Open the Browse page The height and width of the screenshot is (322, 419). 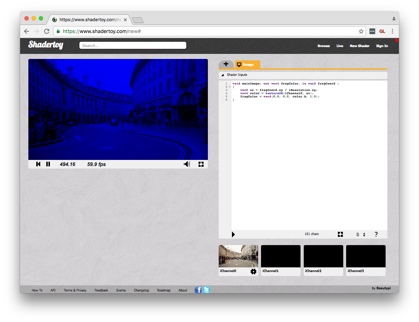point(323,46)
